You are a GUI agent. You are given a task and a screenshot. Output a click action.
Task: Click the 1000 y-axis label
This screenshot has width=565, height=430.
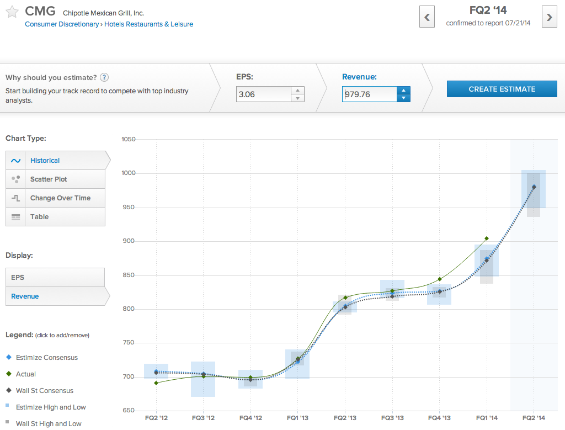pyautogui.click(x=128, y=173)
